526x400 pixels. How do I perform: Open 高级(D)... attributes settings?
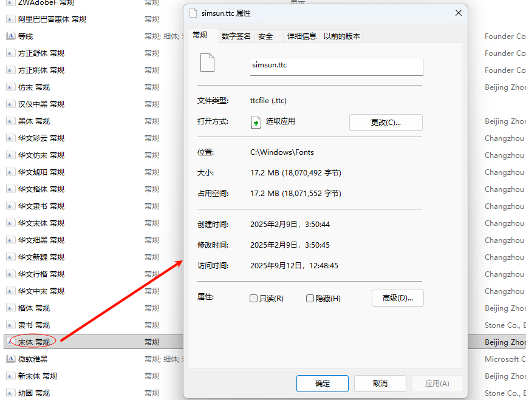[397, 298]
